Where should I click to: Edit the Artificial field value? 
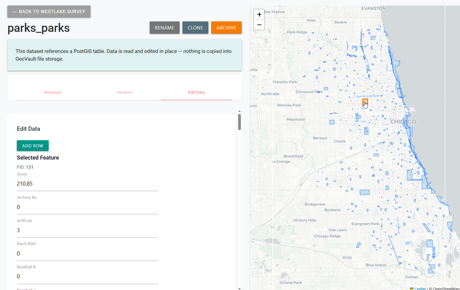pyautogui.click(x=88, y=230)
